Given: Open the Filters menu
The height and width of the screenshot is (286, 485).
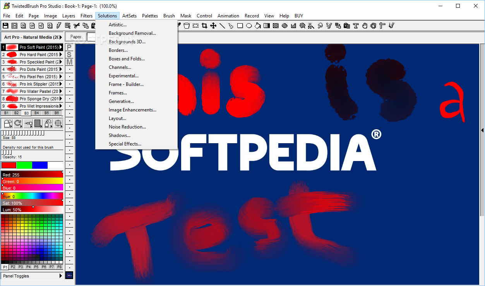Looking at the screenshot, I should point(87,16).
